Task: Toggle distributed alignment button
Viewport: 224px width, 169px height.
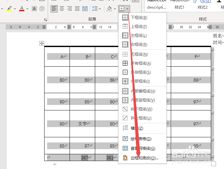Action: pos(85,9)
